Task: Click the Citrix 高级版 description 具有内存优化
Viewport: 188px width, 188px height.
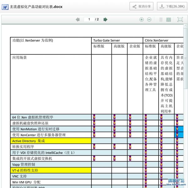Action: (x=166, y=84)
